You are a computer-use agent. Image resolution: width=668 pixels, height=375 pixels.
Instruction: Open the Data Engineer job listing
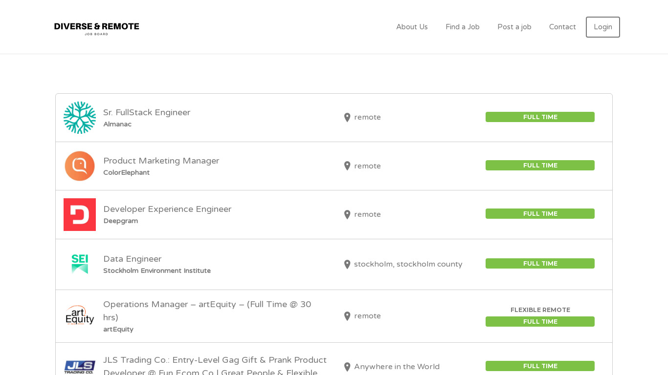tap(132, 259)
